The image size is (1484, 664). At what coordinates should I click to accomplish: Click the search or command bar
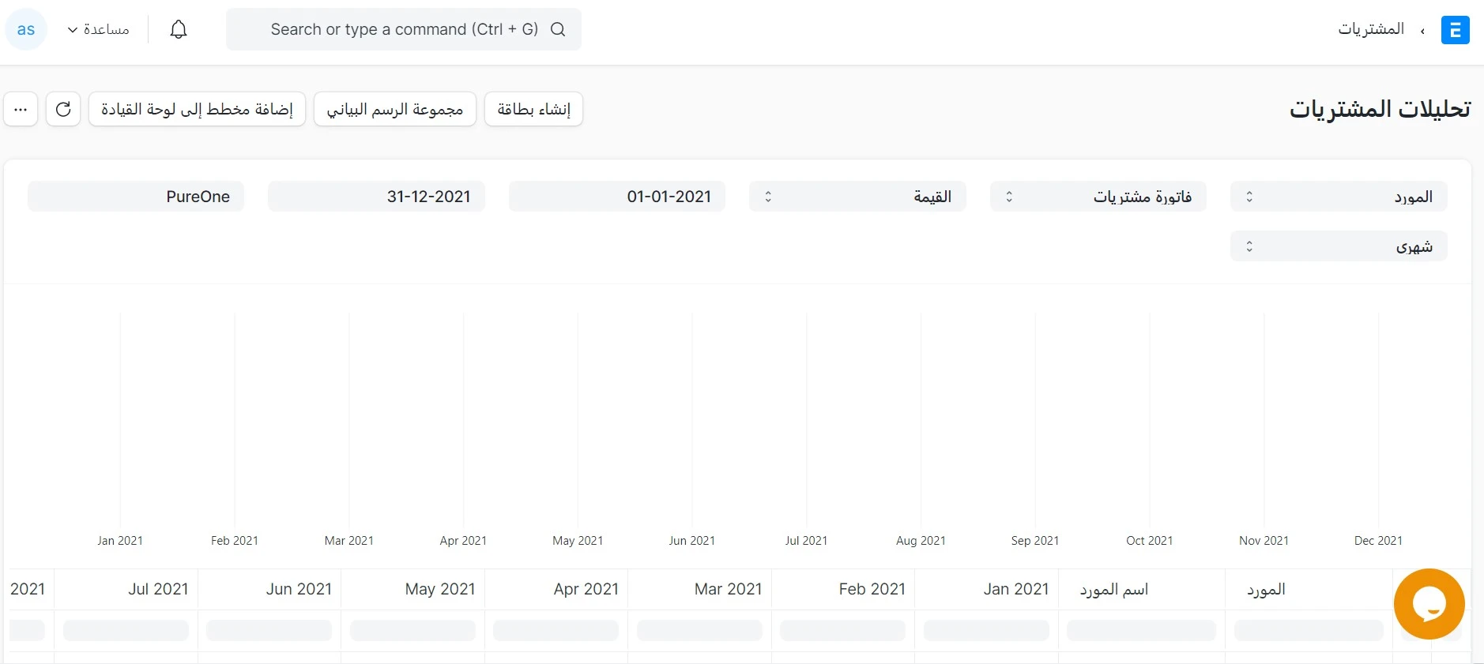pos(404,29)
